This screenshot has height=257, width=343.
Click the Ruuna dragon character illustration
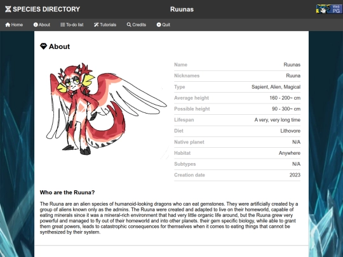pyautogui.click(x=106, y=109)
